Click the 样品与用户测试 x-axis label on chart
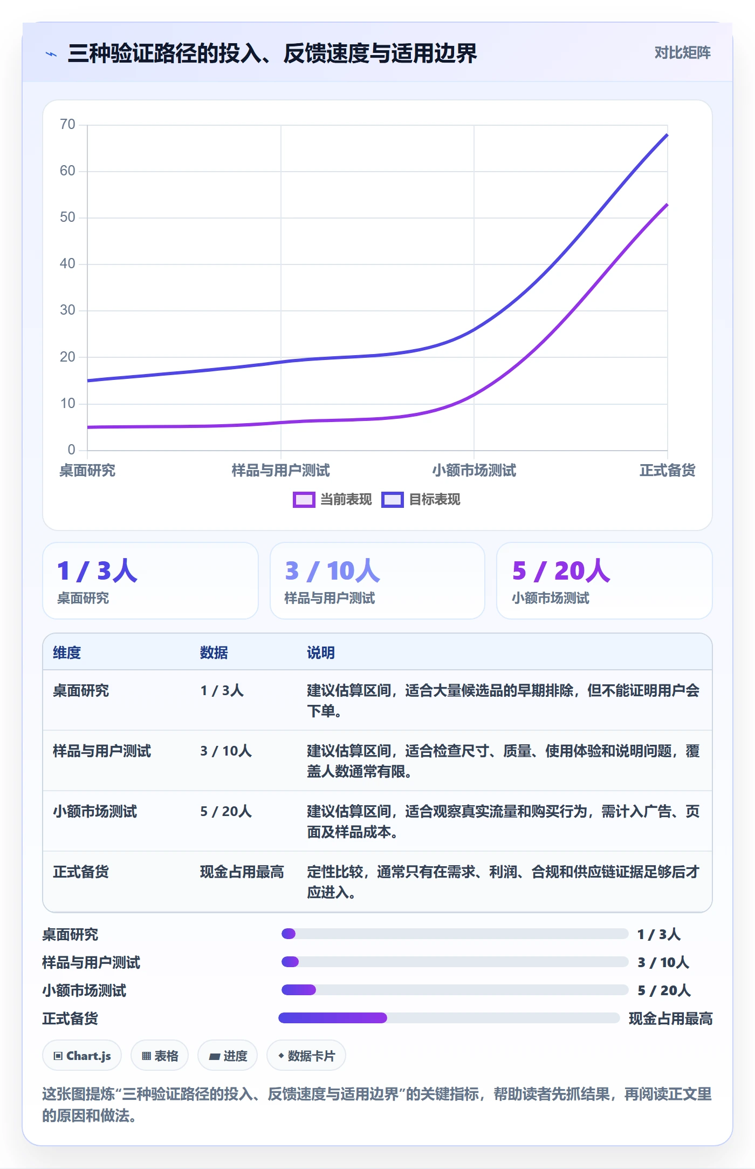 (x=280, y=471)
